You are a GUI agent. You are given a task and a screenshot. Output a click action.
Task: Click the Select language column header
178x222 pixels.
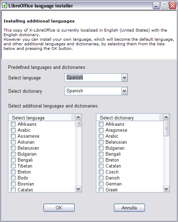coord(40,118)
